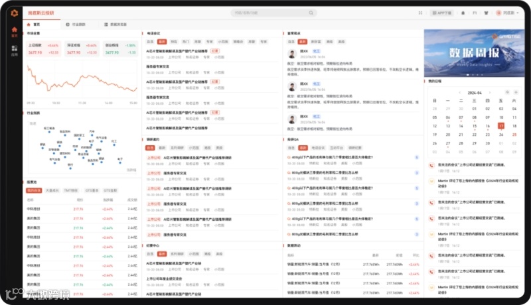Click the 环比 column header in data table
Viewport: 531px width, 305px height.
[416, 255]
